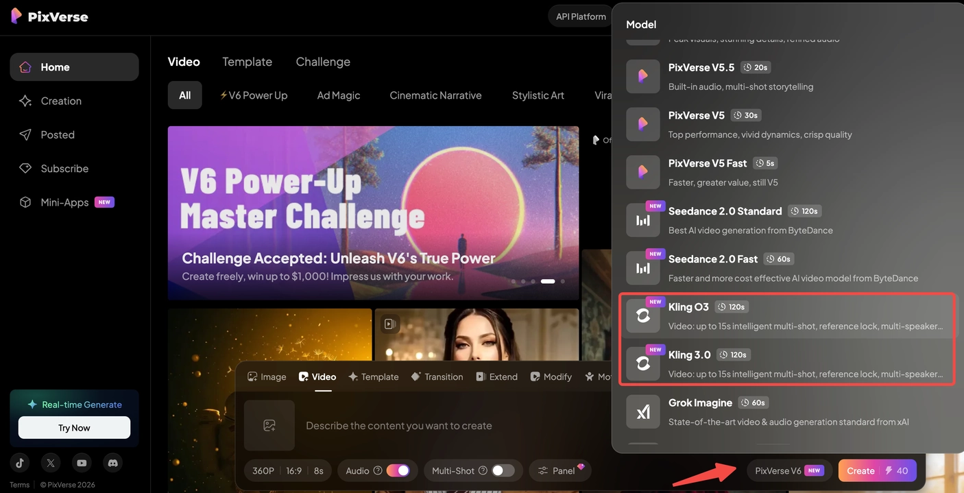Click the Mini-Apps sidebar icon

(25, 202)
